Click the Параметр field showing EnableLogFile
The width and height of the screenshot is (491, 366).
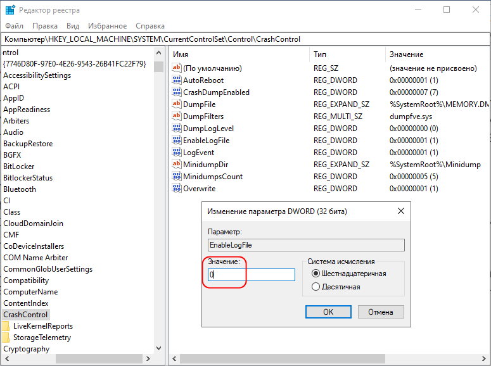click(x=306, y=245)
